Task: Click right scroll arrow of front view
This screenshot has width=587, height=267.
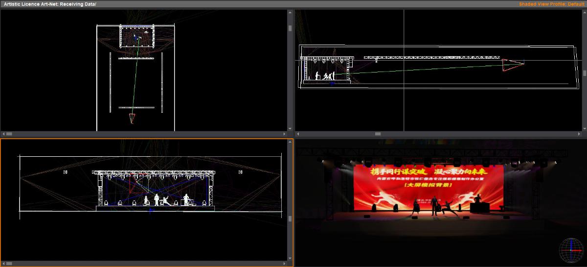Action: click(285, 264)
